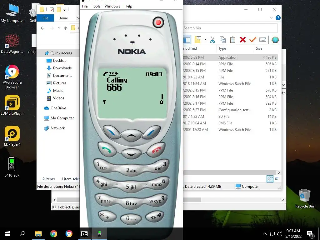Screen dimensions: 320x240
Task: Open 7-Zip from the taskbar
Action: pos(84,234)
